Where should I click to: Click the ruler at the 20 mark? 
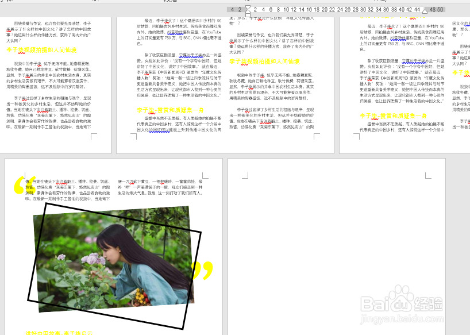pyautogui.click(x=325, y=10)
